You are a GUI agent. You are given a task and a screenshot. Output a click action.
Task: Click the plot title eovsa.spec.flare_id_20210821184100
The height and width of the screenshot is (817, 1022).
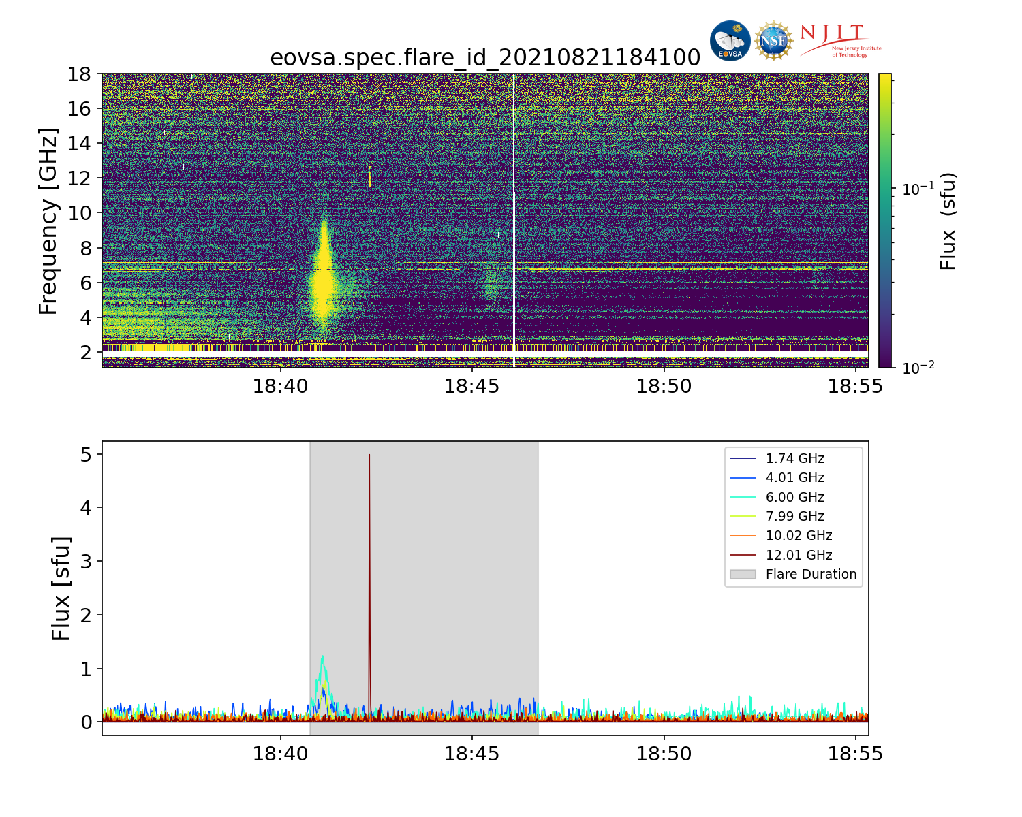485,58
